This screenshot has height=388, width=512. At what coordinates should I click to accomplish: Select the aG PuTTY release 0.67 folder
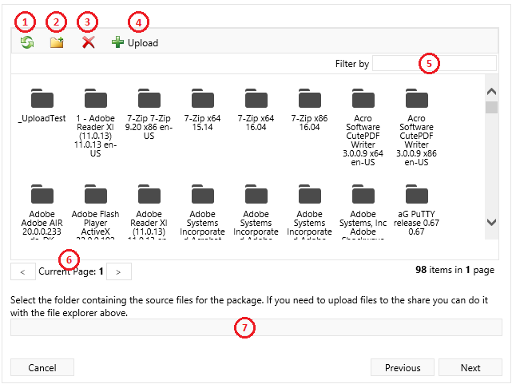coord(416,195)
